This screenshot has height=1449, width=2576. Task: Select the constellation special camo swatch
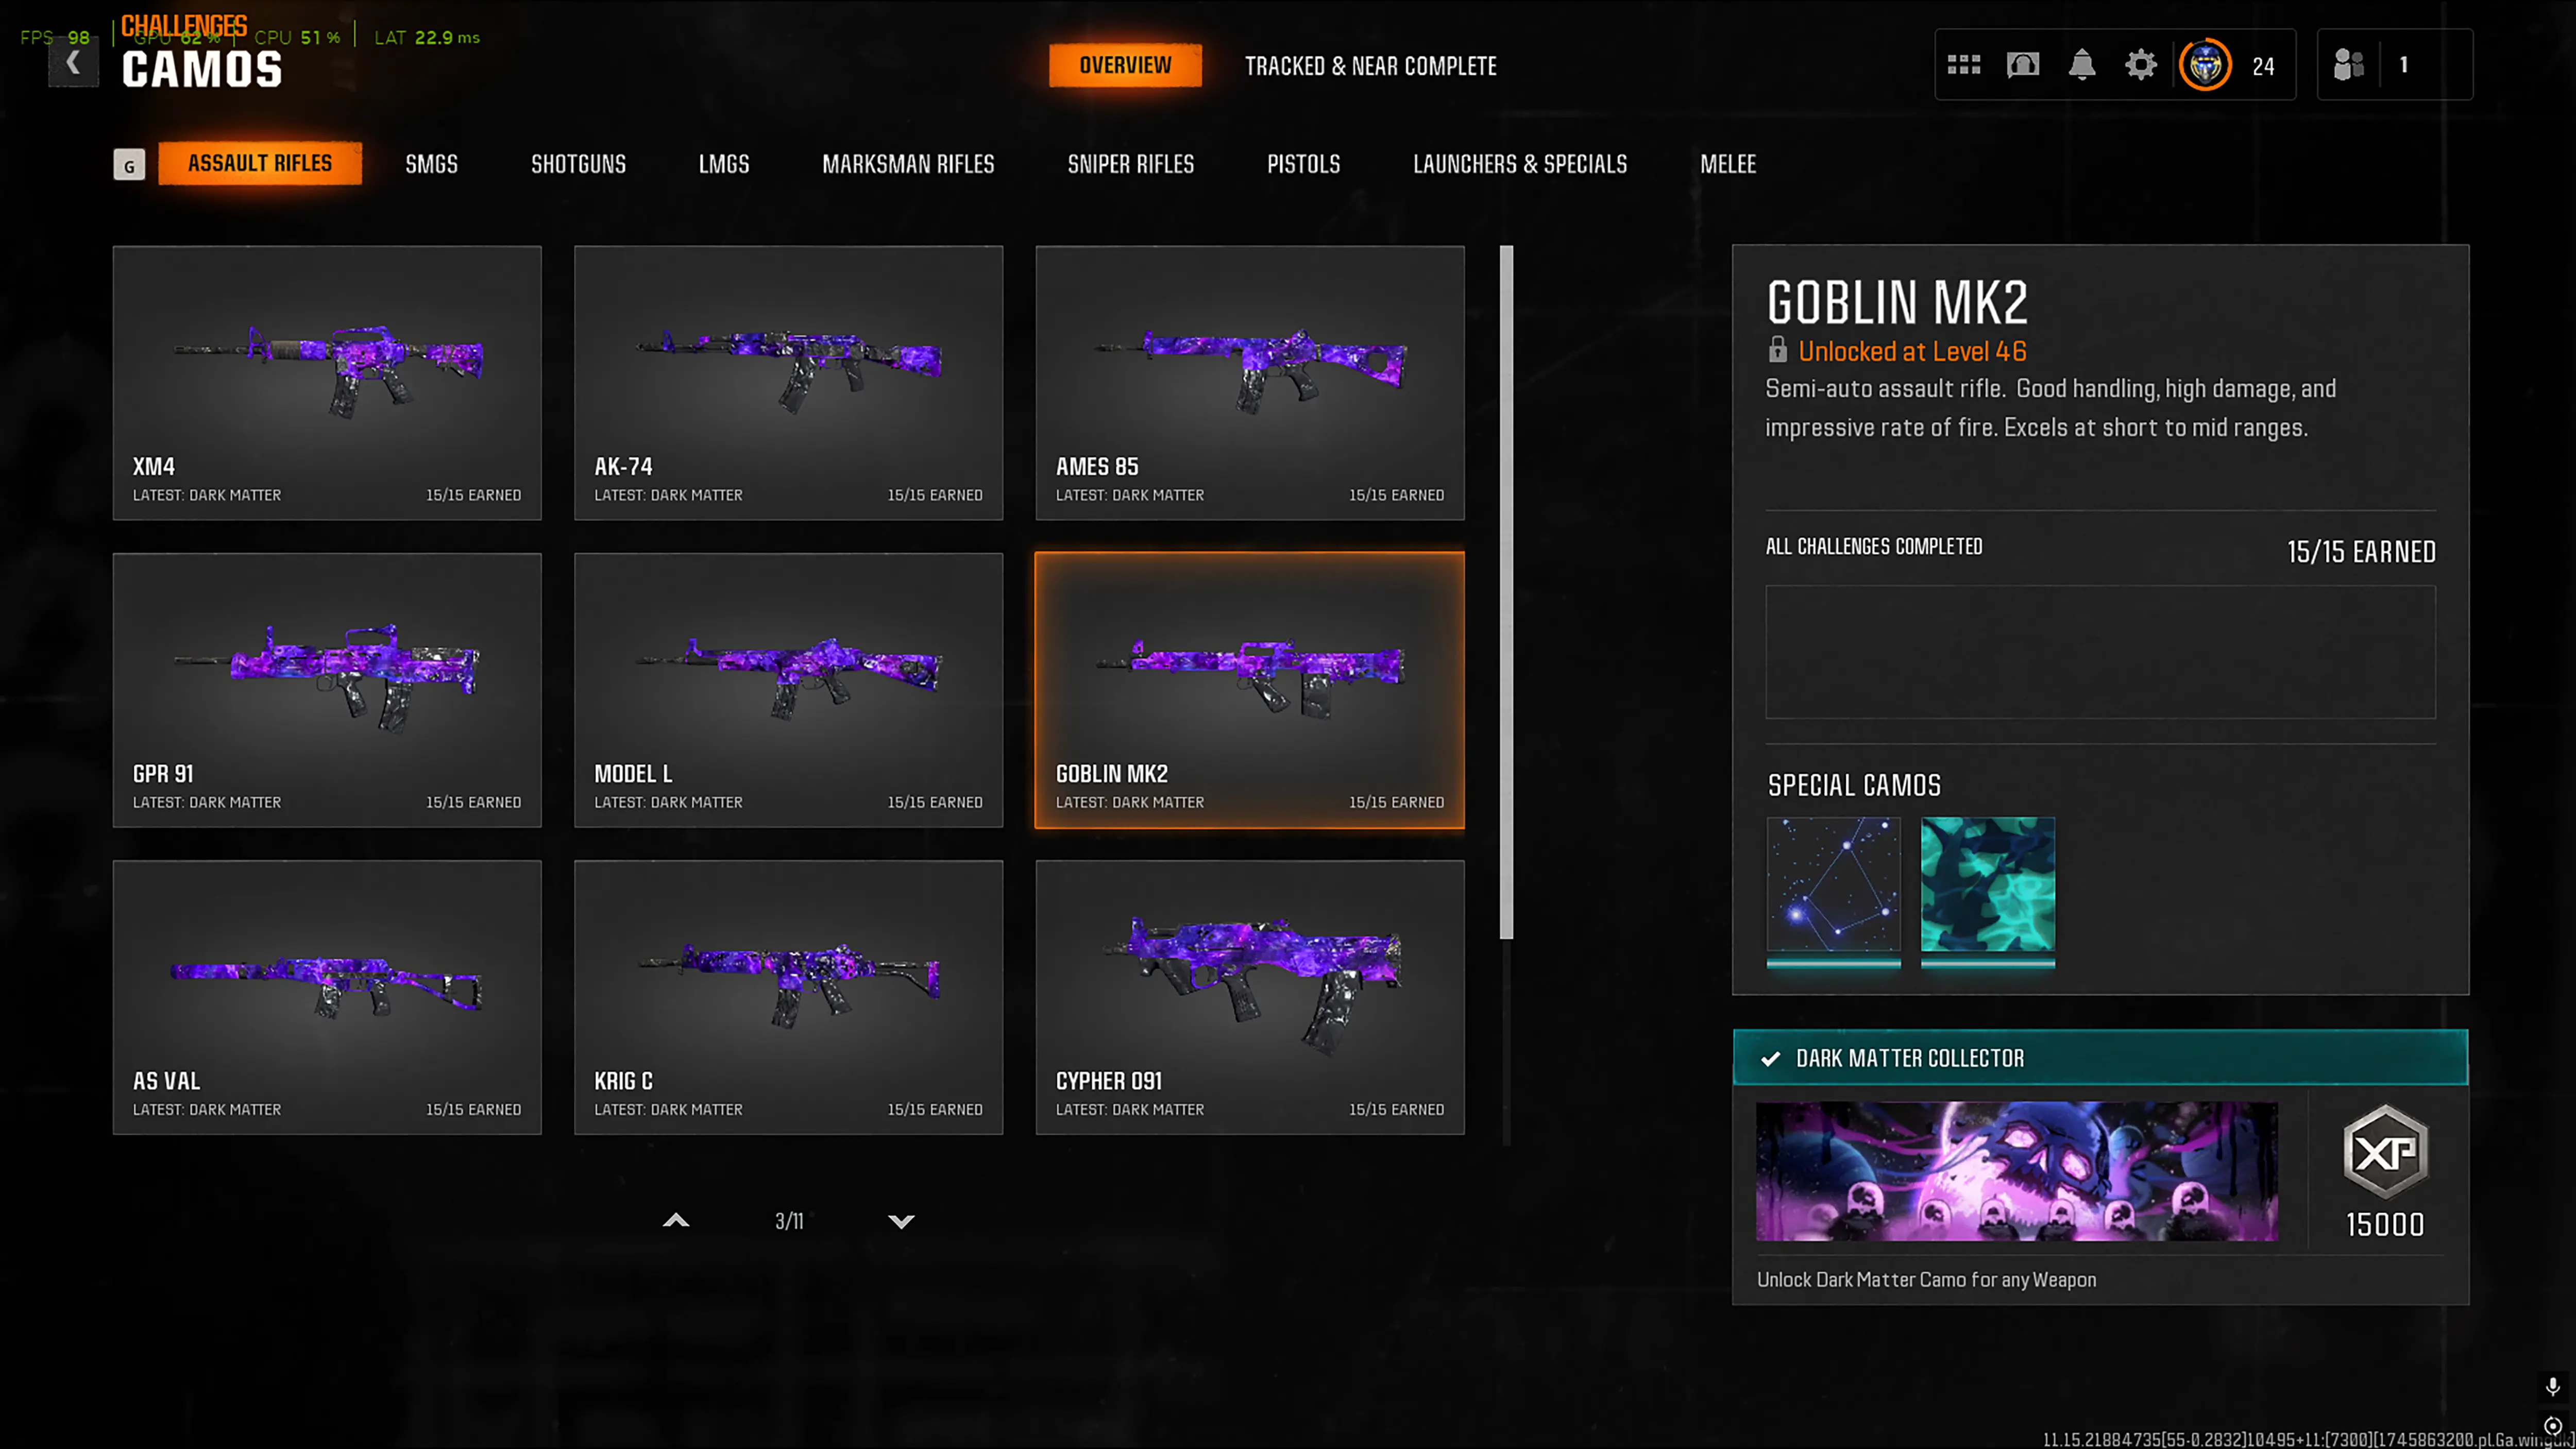click(1833, 884)
